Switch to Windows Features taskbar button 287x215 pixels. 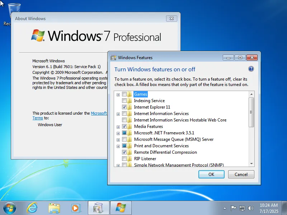pos(99,208)
